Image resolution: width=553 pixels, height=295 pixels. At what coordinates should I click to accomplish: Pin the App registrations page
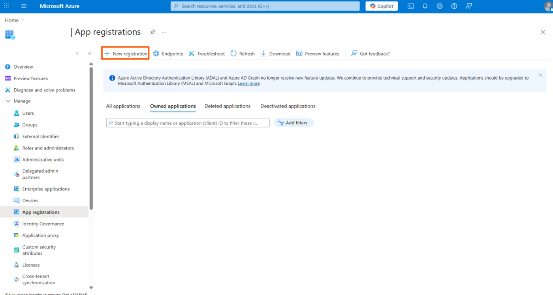152,32
